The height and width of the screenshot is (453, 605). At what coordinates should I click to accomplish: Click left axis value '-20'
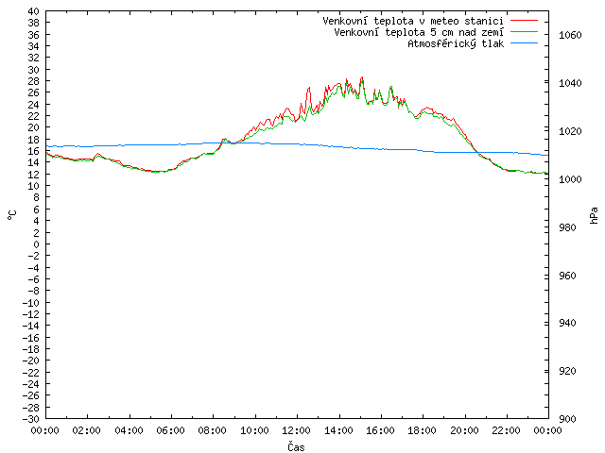31,361
